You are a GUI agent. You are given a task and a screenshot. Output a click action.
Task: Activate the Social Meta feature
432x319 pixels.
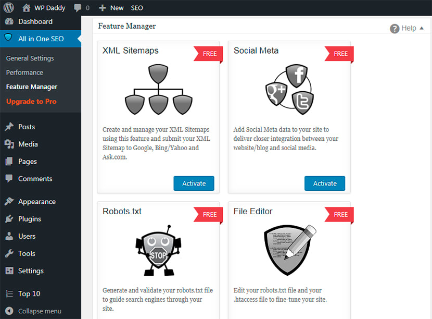(325, 183)
